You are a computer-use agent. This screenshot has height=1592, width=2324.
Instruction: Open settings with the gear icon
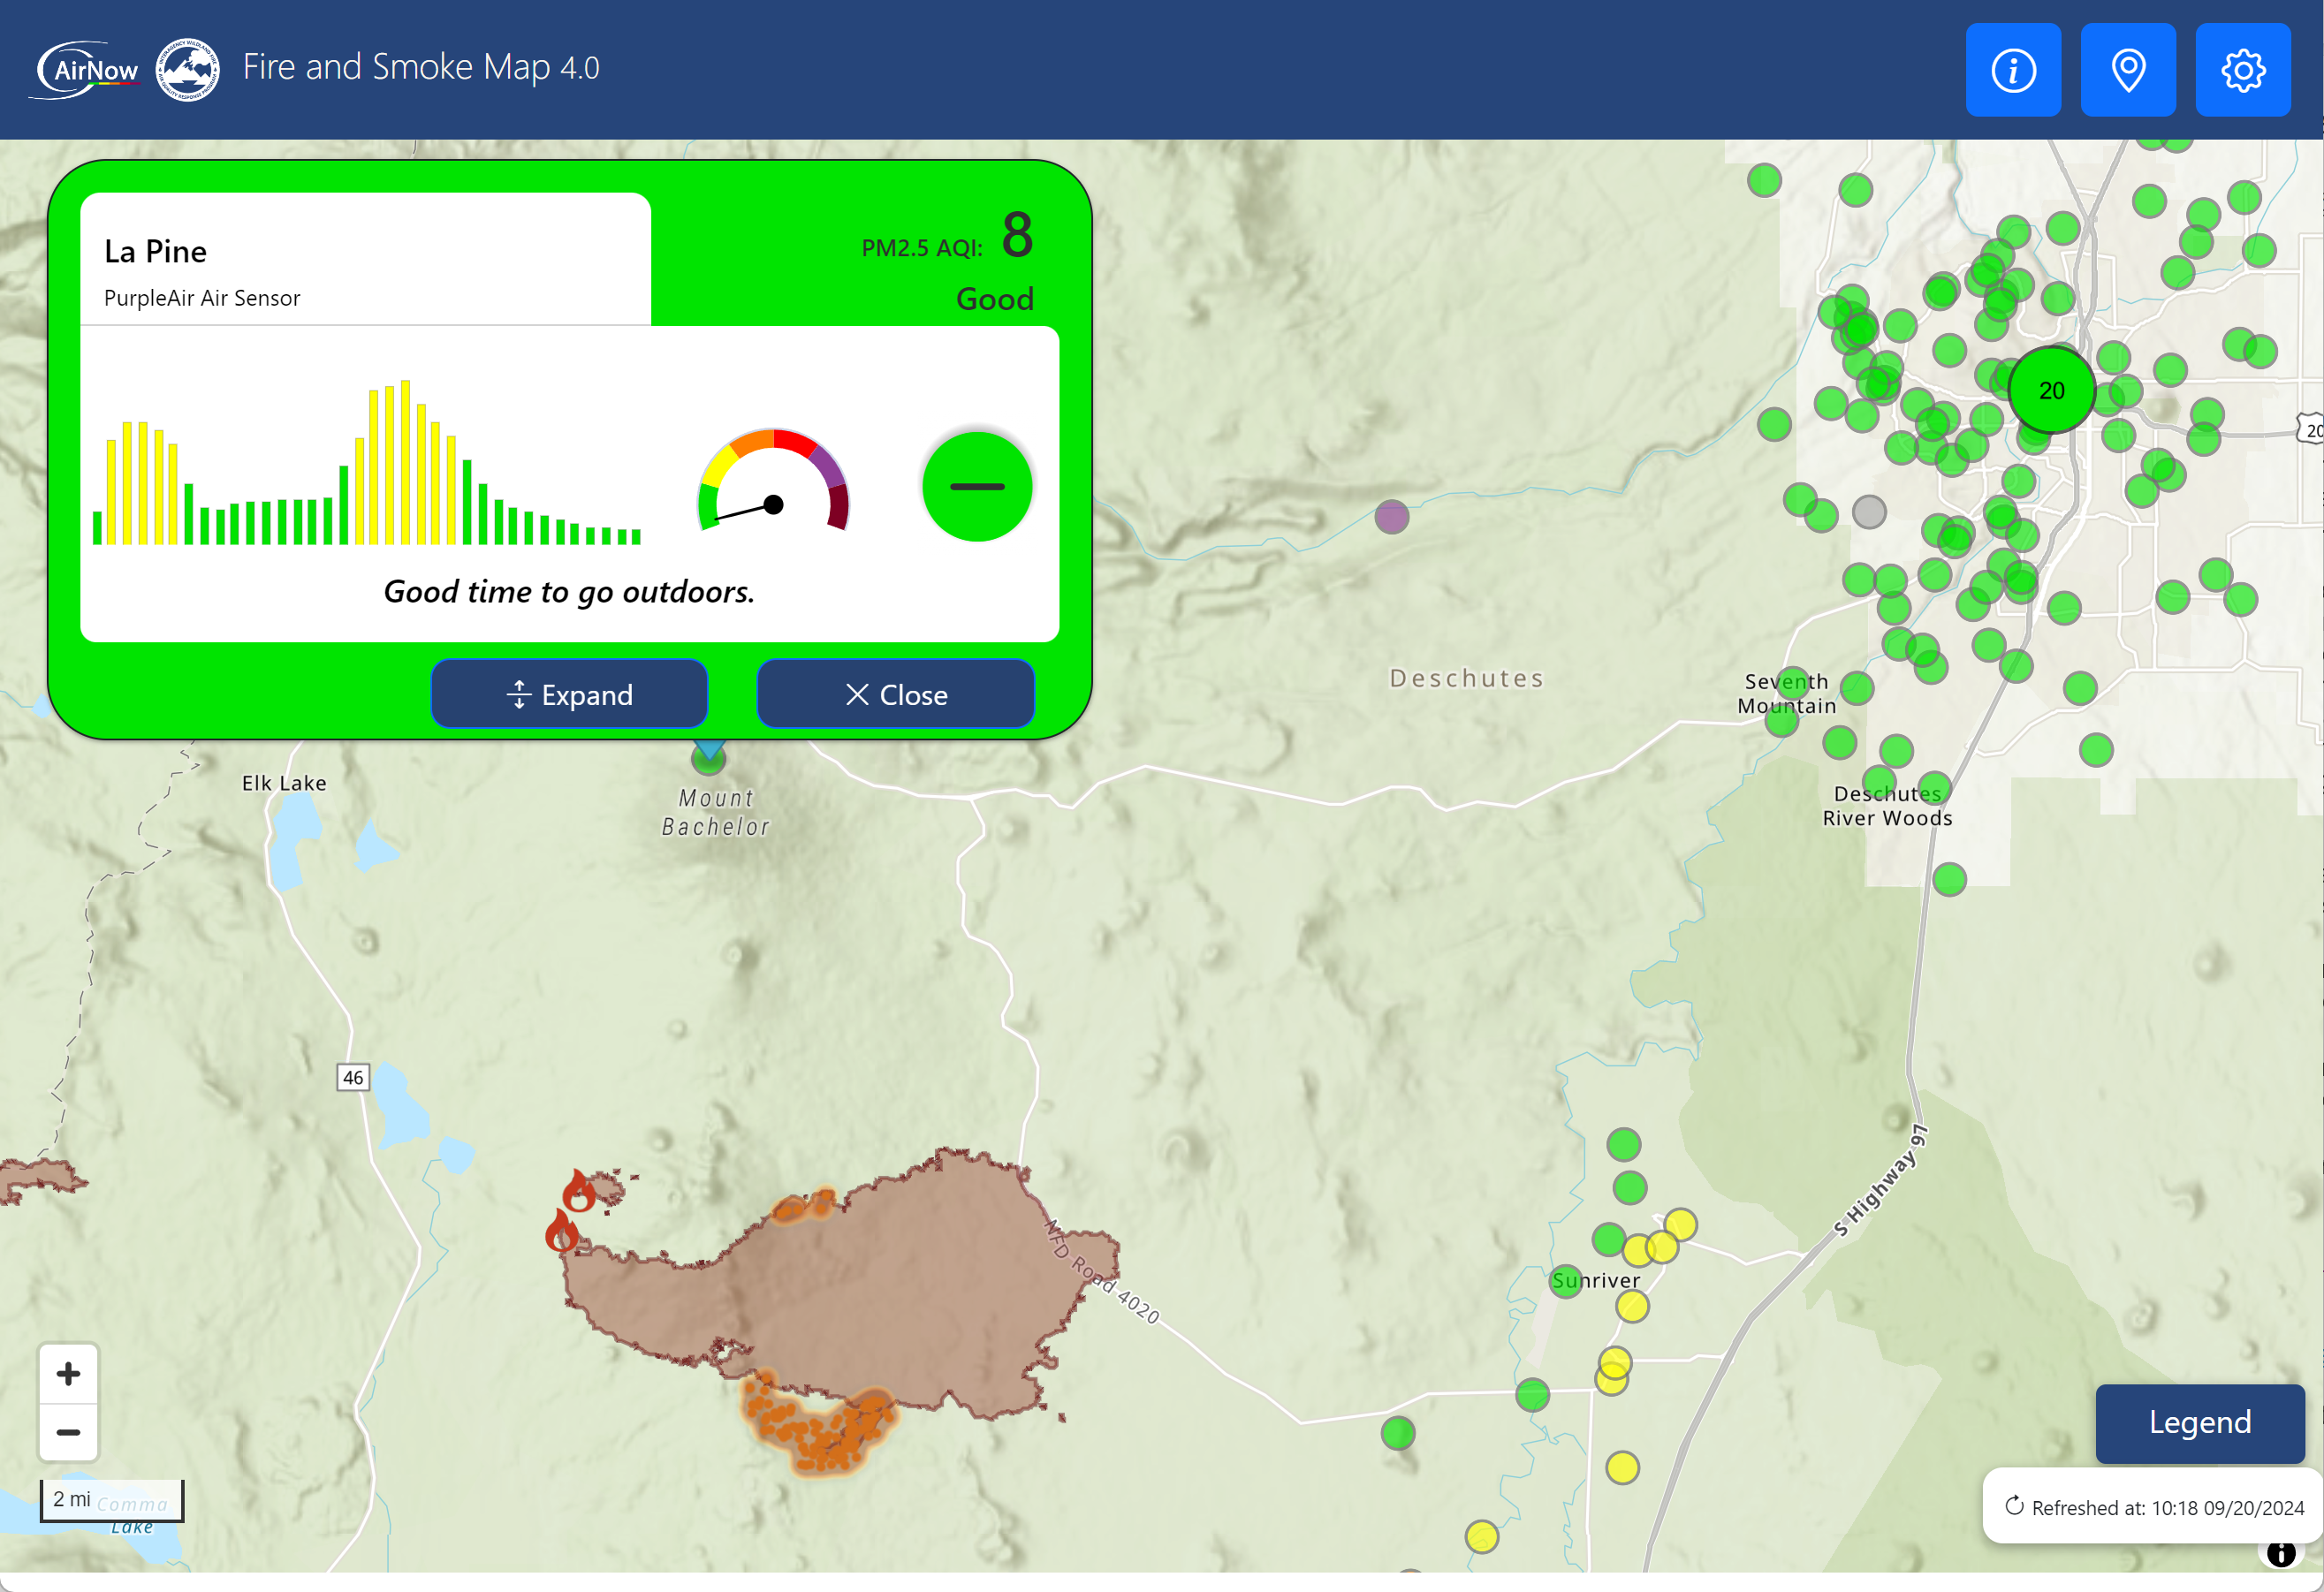(2242, 70)
